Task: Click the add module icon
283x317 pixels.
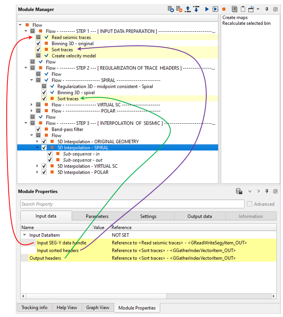Action: pyautogui.click(x=171, y=9)
